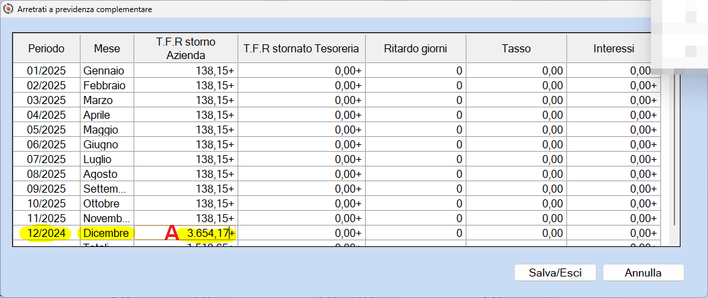
Task: Select the 08/2025 period cell
Action: point(46,174)
